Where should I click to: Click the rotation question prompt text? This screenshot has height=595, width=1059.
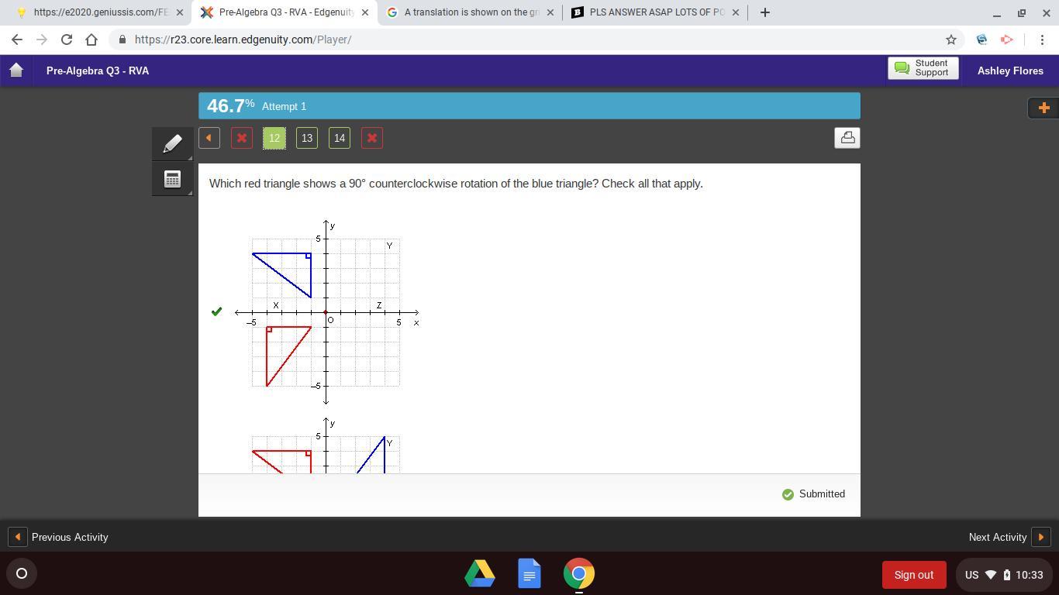click(x=456, y=184)
